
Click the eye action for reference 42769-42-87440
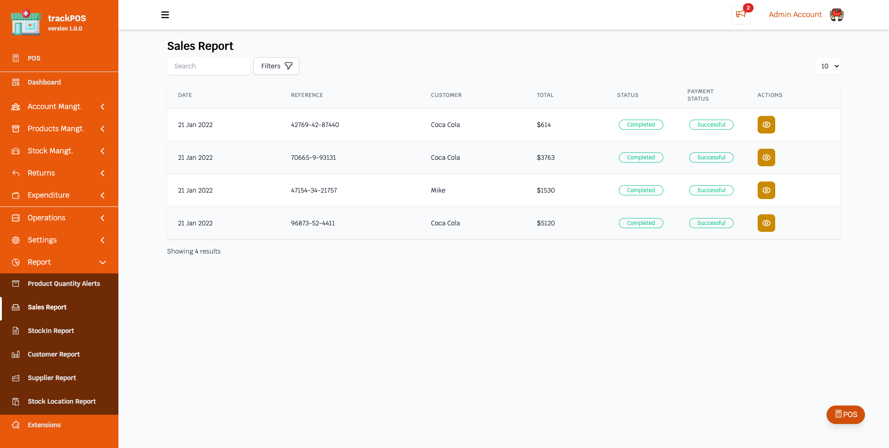(x=766, y=125)
